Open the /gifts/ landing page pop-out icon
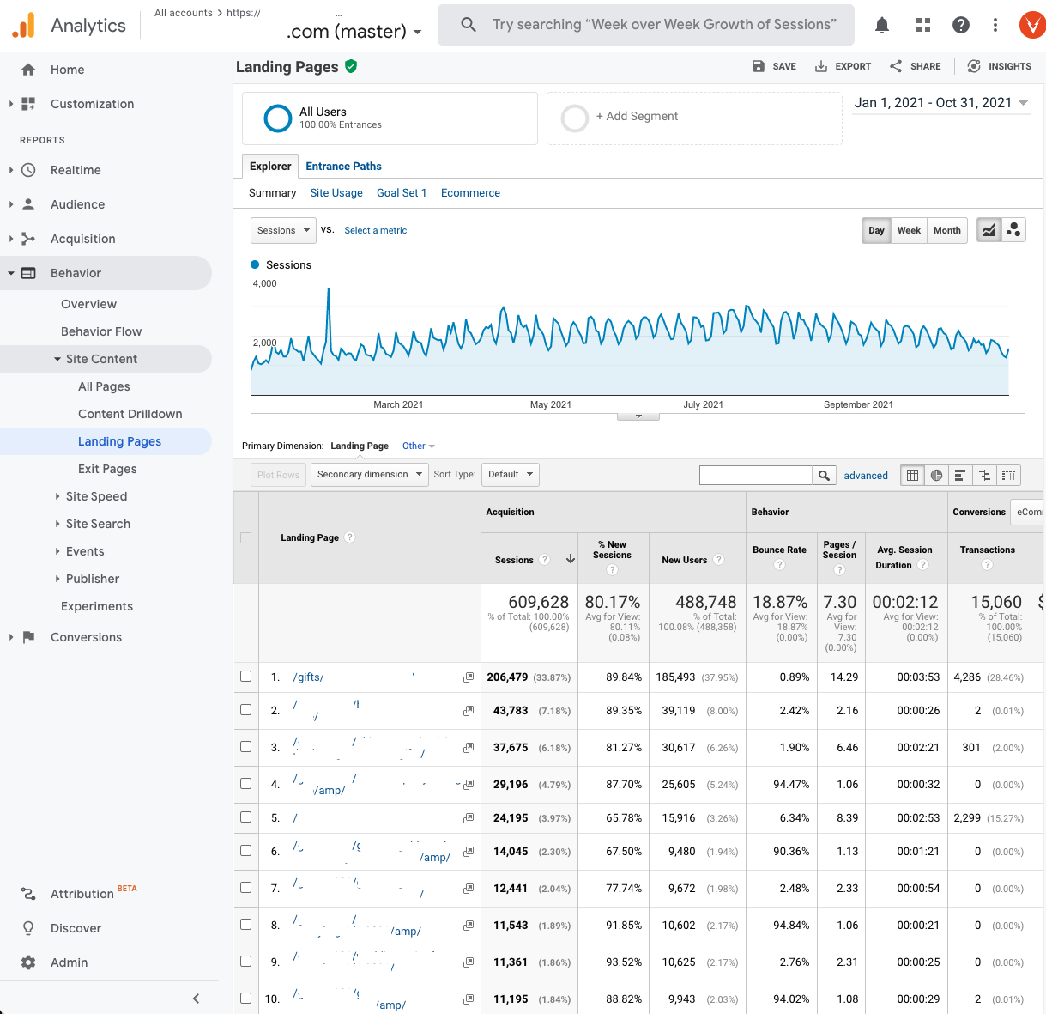 (x=469, y=677)
